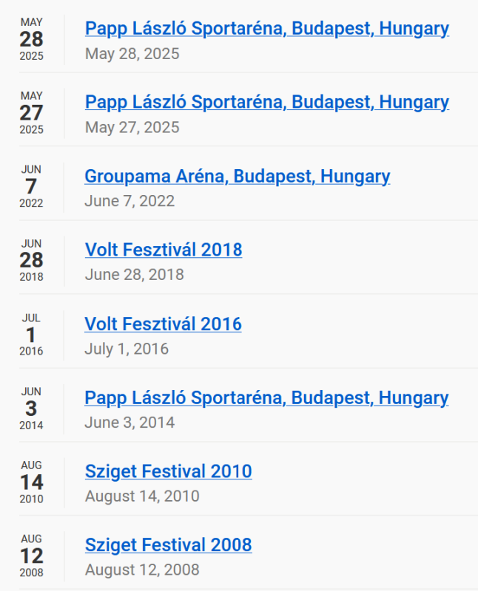Viewport: 478px width, 591px height.
Task: Open Papp László Sportaréna May 28, 2025 link
Action: (267, 29)
